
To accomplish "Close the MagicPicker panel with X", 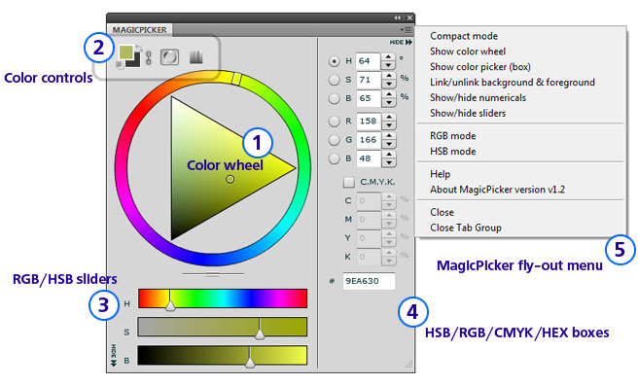I will coord(409,17).
